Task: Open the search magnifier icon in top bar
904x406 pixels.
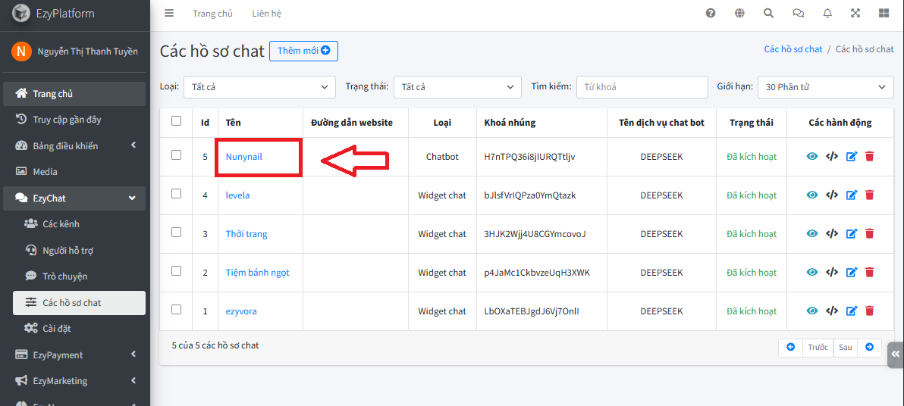Action: [x=768, y=13]
